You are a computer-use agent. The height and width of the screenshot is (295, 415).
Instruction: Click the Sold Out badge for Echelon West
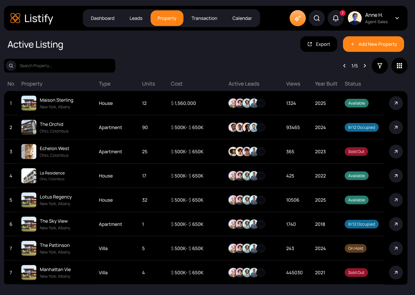coord(356,152)
